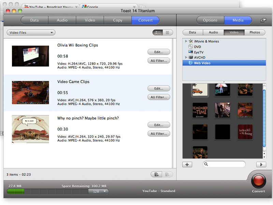This screenshot has width=273, height=205.
Task: Open the 128 disc size dropdown
Action: tap(98, 191)
